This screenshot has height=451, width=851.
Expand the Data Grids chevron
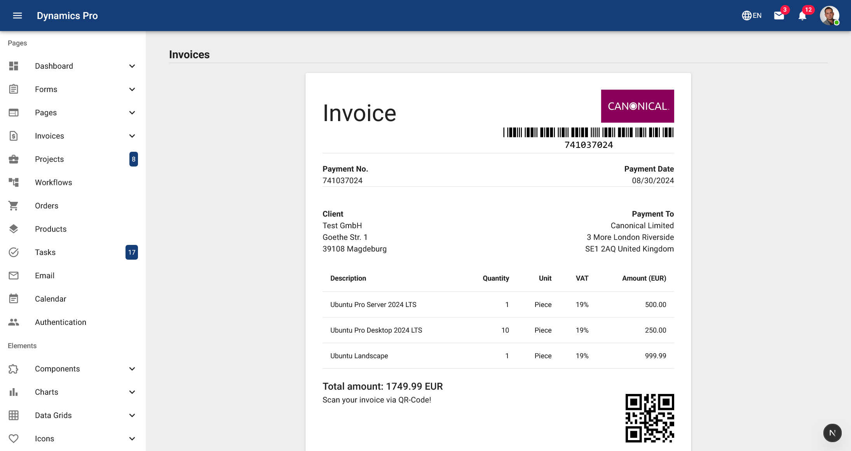(x=132, y=415)
